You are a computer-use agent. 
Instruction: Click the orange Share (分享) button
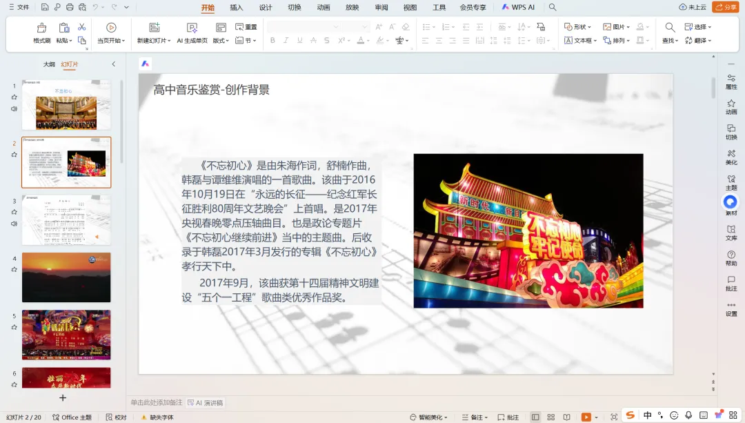click(x=726, y=7)
